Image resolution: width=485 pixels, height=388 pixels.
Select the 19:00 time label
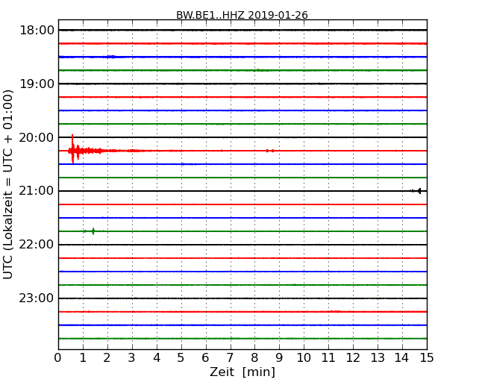tap(37, 84)
